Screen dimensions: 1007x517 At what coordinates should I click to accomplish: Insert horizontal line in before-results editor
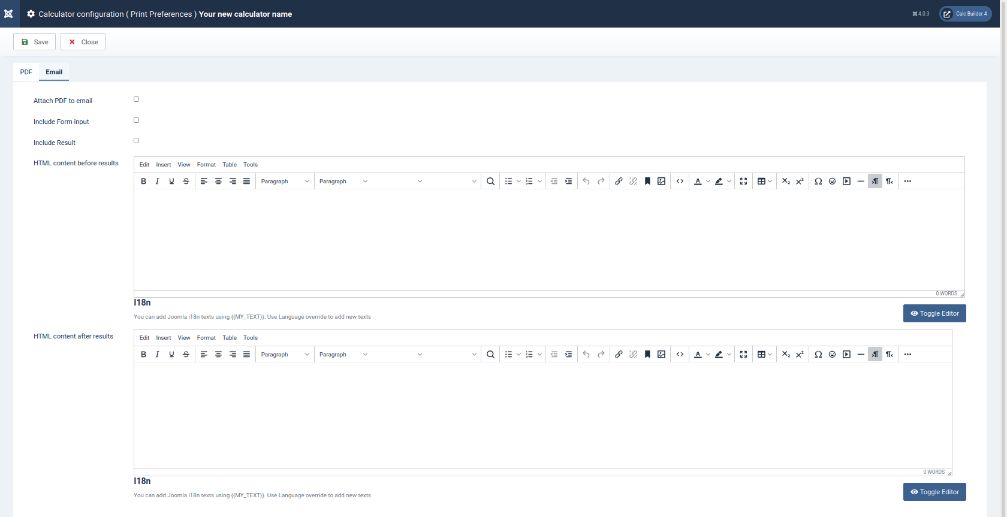pyautogui.click(x=861, y=181)
